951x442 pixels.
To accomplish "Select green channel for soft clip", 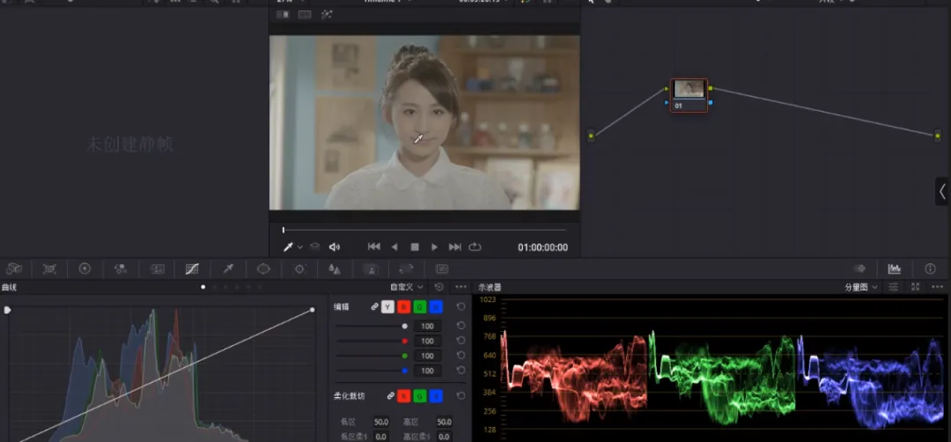I will click(x=420, y=396).
